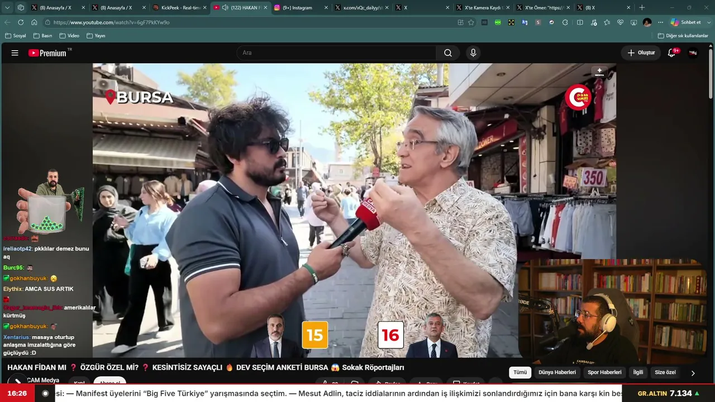The image size is (715, 402).
Task: Click the translate extension icon
Action: tap(525, 22)
